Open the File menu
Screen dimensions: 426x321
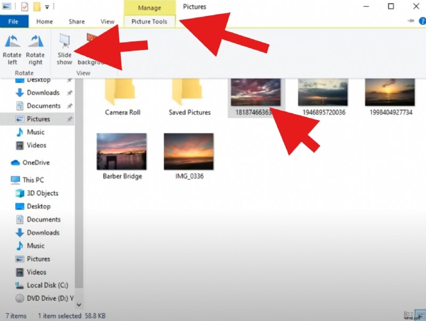[x=14, y=21]
